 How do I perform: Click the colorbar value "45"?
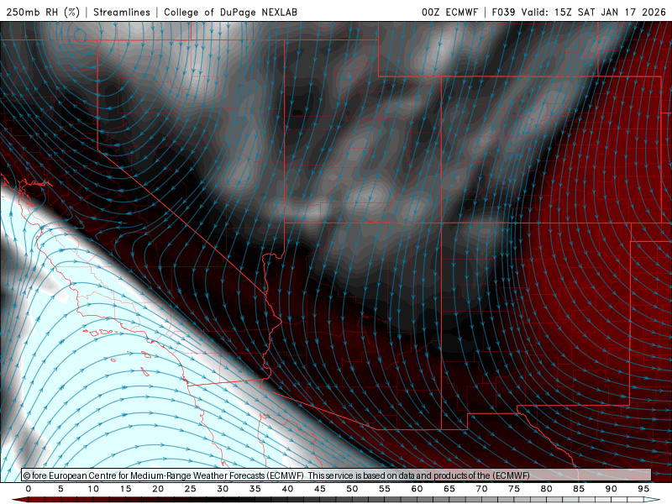[320, 489]
